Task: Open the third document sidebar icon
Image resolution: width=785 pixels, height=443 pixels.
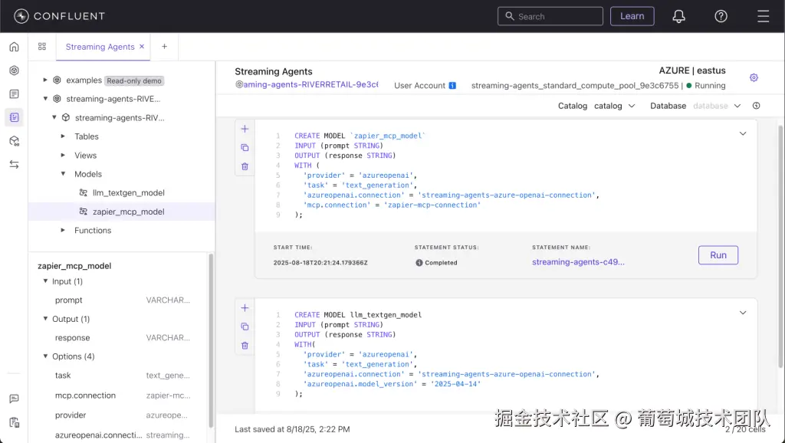Action: click(14, 94)
